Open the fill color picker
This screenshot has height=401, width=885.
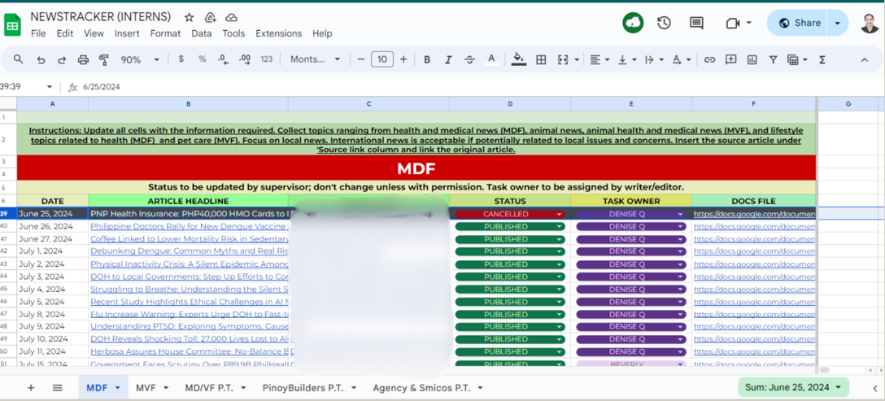(x=519, y=59)
